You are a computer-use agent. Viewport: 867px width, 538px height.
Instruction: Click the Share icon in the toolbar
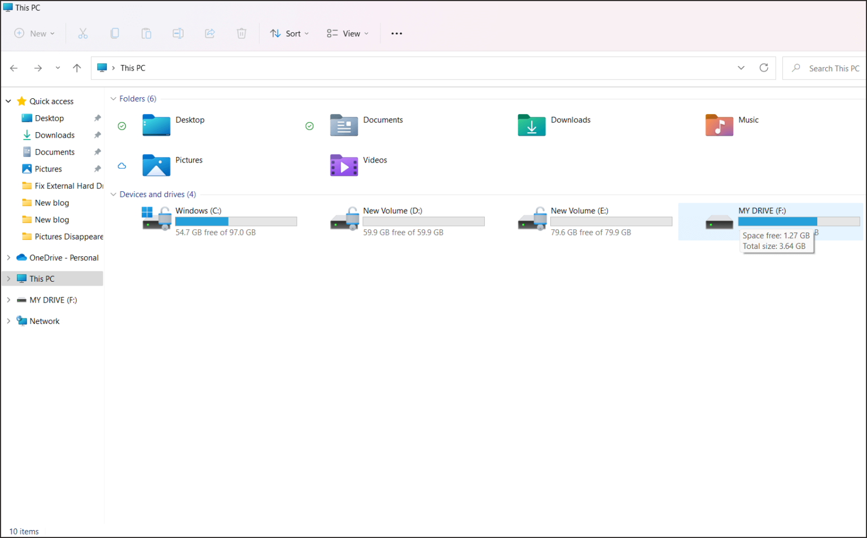click(x=209, y=33)
